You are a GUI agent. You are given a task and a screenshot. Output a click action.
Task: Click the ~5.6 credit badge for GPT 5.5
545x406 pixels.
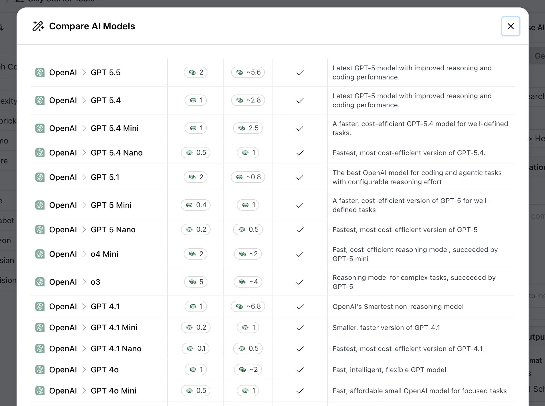[248, 72]
